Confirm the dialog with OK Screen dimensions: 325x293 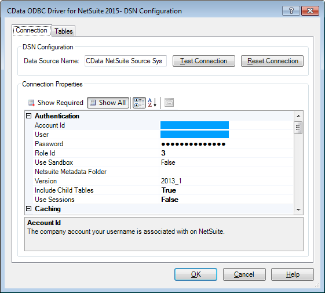tap(196, 274)
